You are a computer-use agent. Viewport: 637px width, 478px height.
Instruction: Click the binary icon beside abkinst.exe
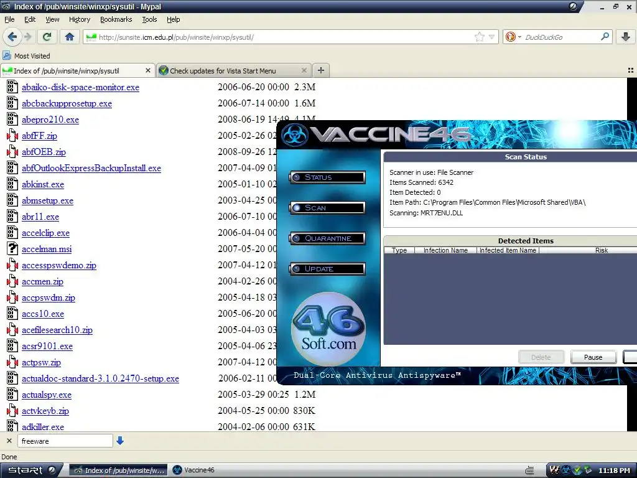click(x=12, y=184)
